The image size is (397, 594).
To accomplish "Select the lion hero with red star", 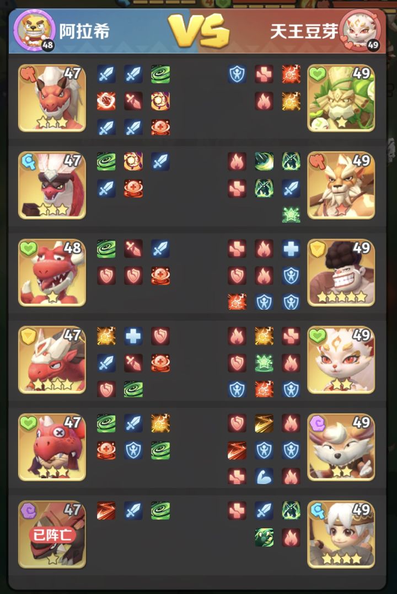I will 341,185.
